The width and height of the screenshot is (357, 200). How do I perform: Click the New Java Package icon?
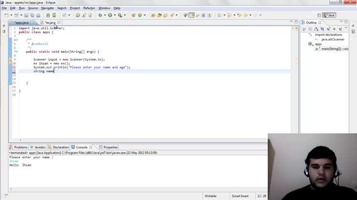coord(133,15)
